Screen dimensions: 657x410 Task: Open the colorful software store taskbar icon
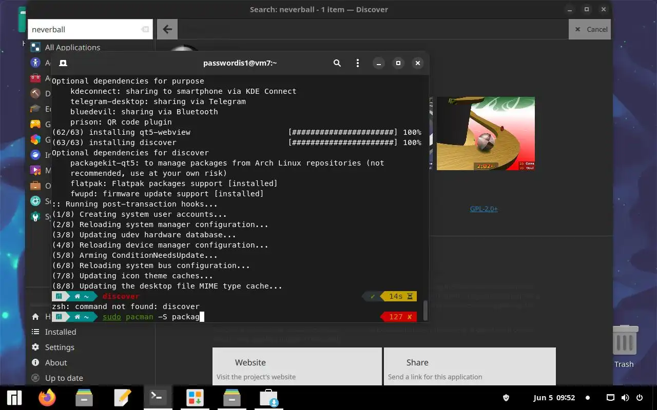(x=195, y=398)
